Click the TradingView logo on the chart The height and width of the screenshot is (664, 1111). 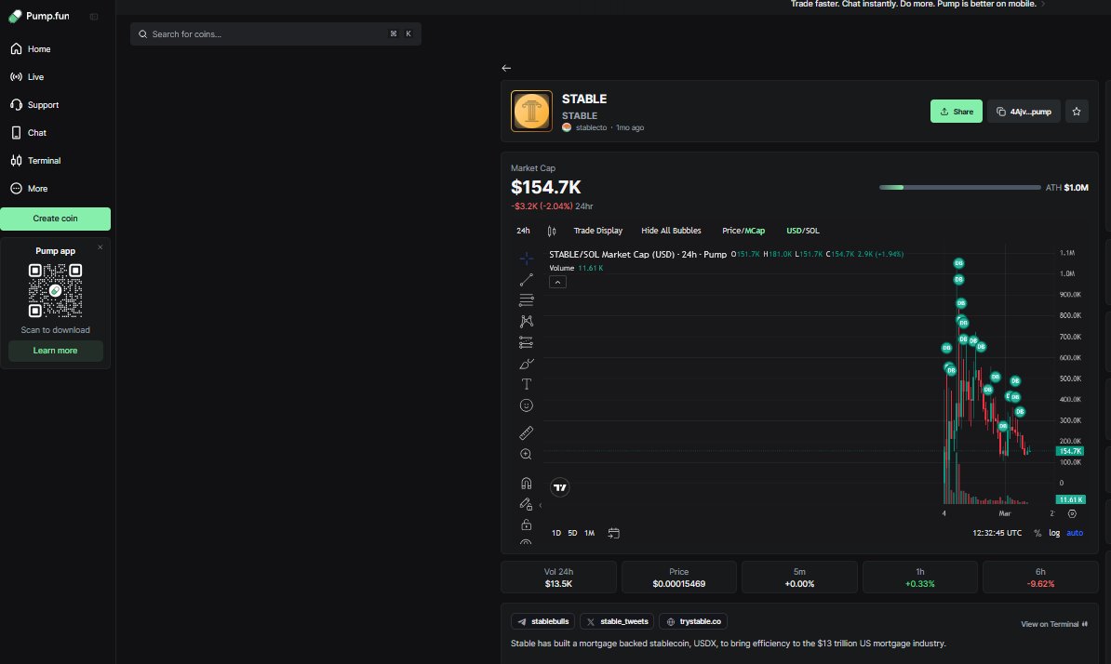click(x=560, y=487)
